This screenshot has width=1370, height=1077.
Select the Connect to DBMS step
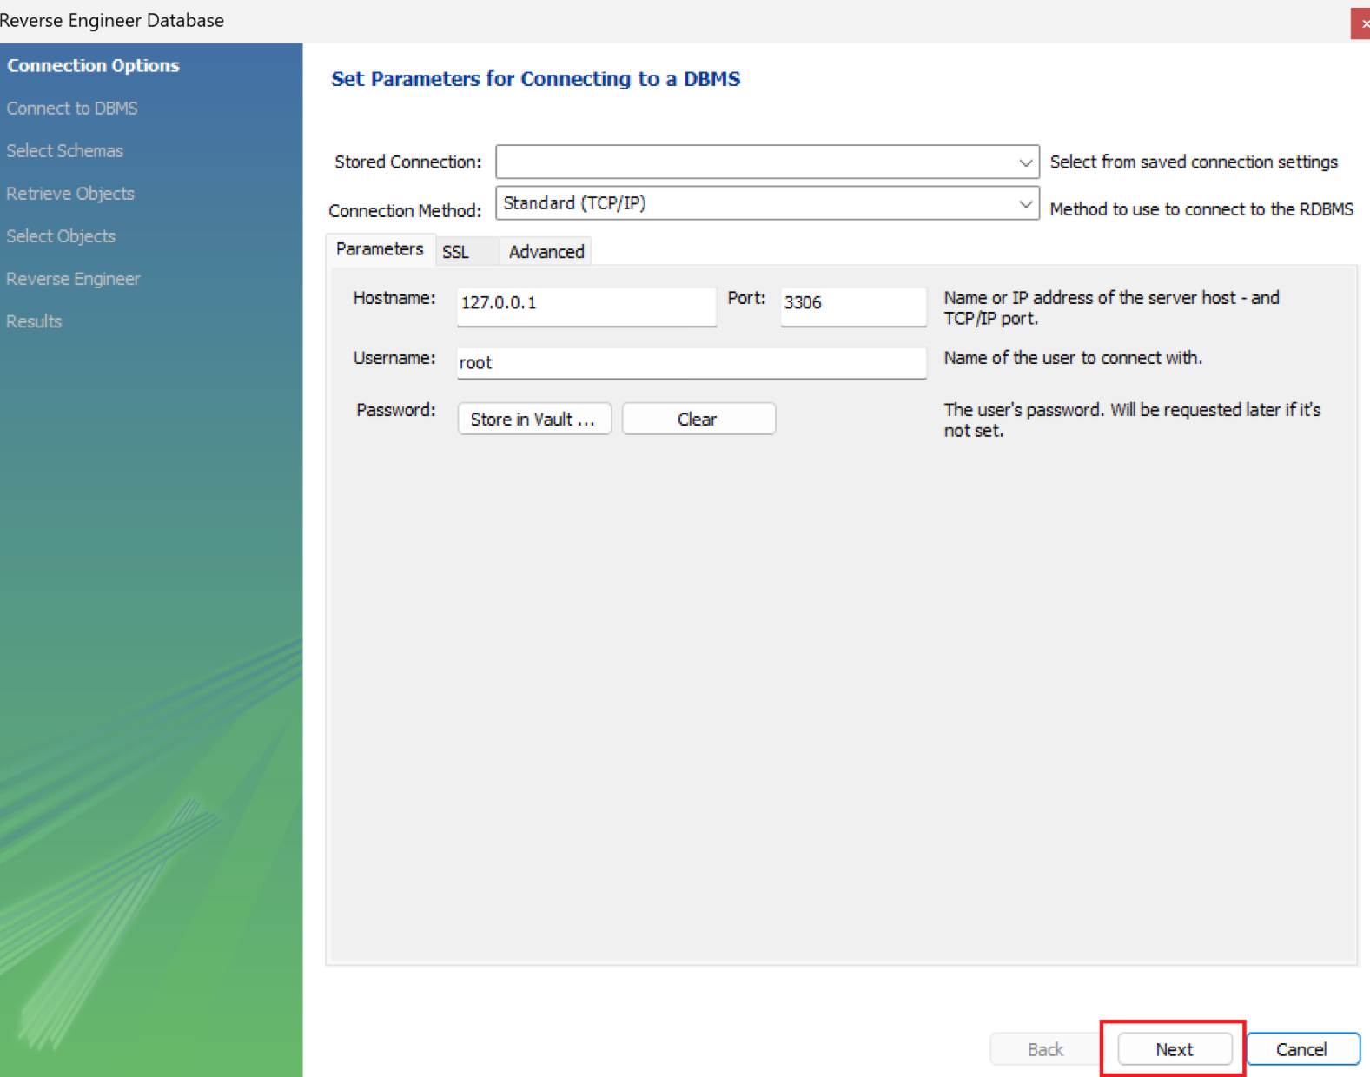click(x=72, y=109)
